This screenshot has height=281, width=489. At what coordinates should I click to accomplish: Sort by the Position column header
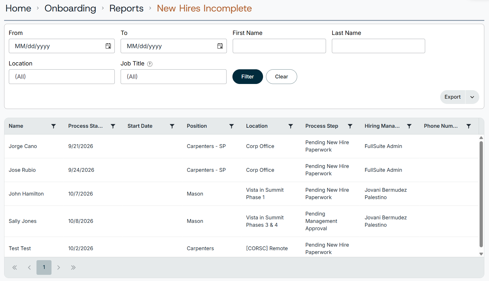[197, 126]
